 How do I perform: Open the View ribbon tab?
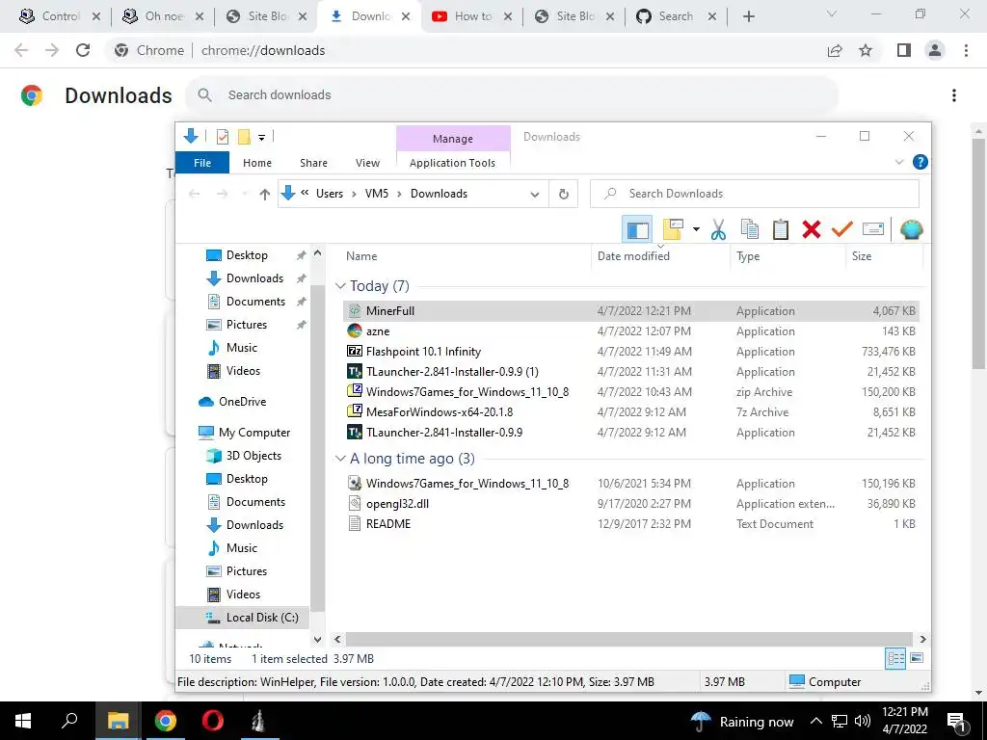[x=367, y=163]
